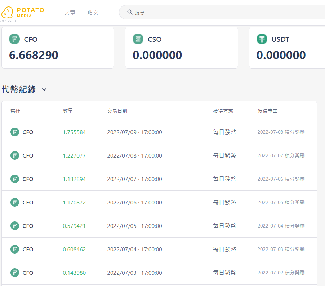Click the CSO token icon in balance card

pos(138,39)
